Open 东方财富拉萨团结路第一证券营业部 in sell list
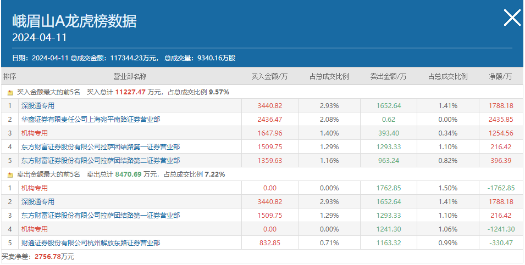 tap(101, 216)
